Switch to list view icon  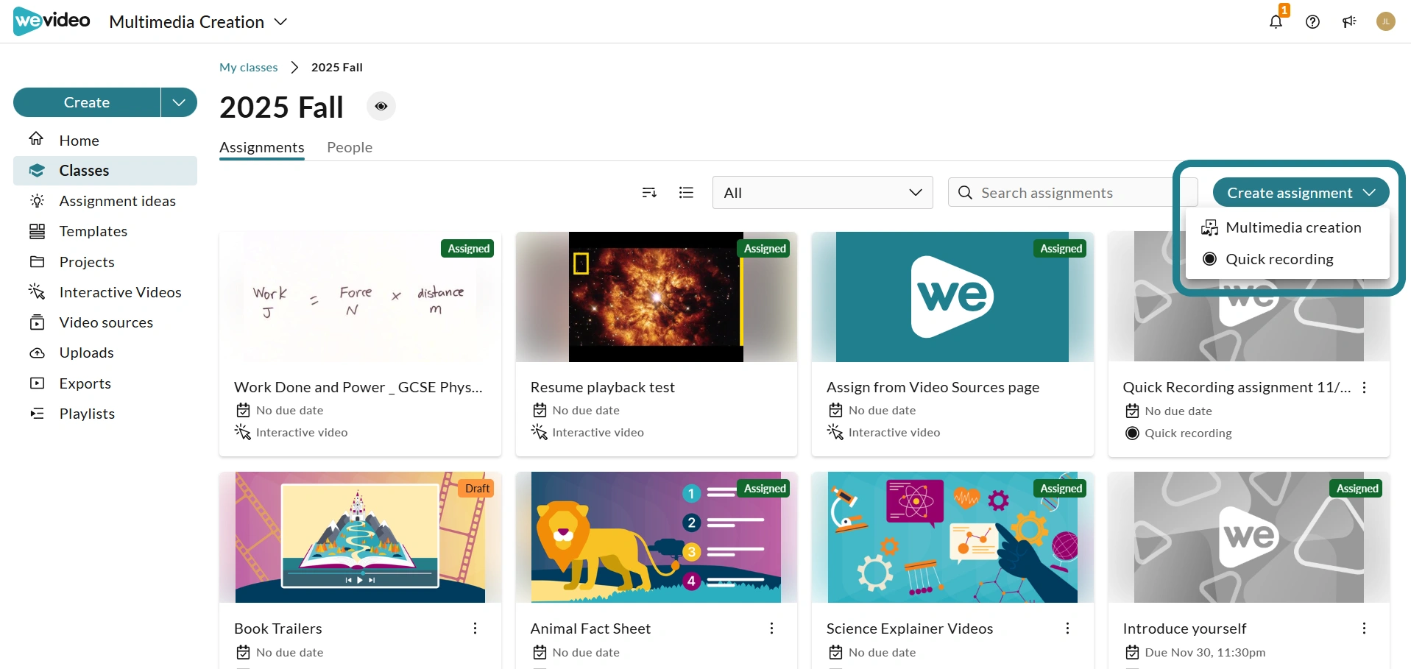pos(686,192)
